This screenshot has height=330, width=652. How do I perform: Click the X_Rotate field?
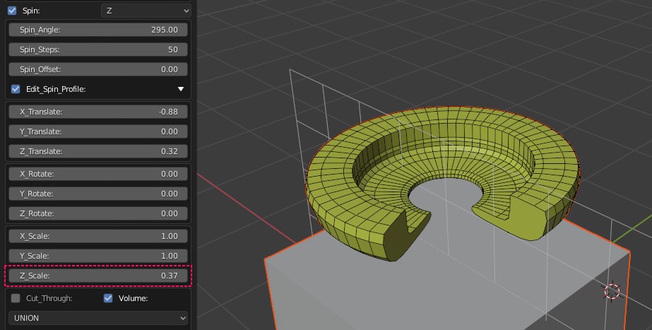coord(98,174)
